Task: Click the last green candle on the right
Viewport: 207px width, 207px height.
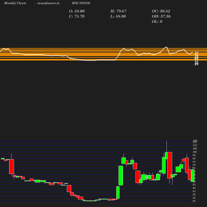Action: (193, 176)
